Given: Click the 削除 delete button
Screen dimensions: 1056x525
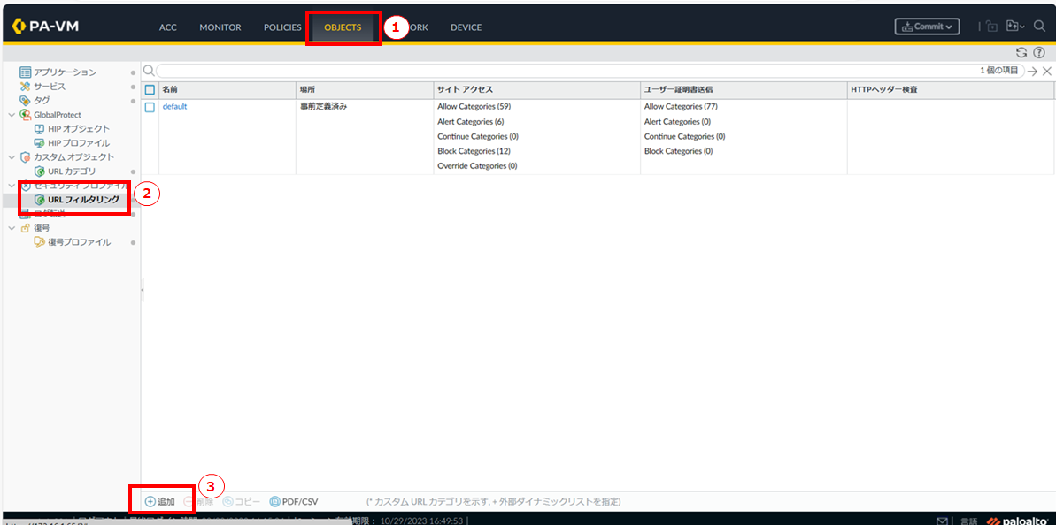Looking at the screenshot, I should (x=198, y=501).
